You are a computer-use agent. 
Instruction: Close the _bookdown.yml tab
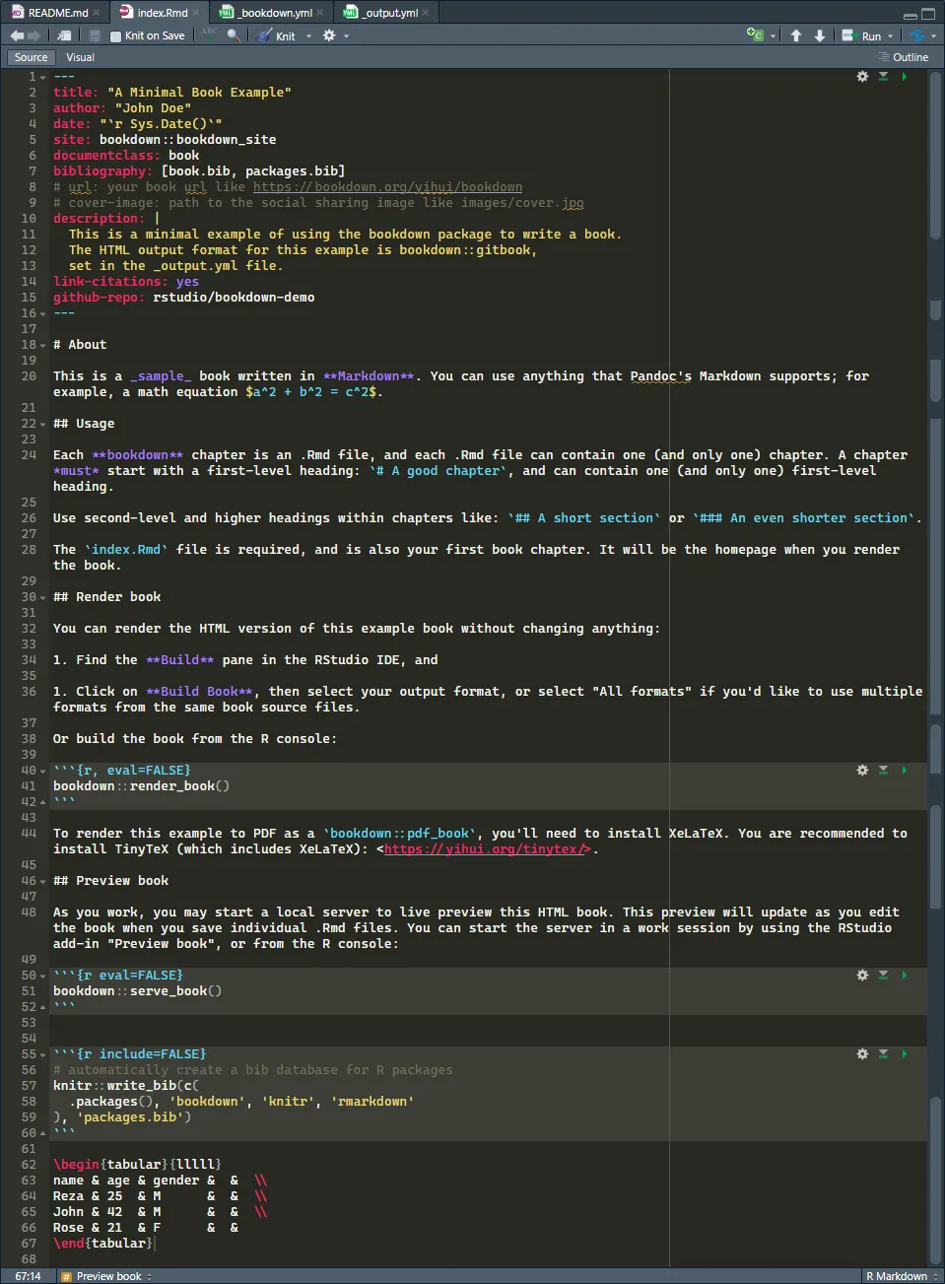(x=320, y=13)
